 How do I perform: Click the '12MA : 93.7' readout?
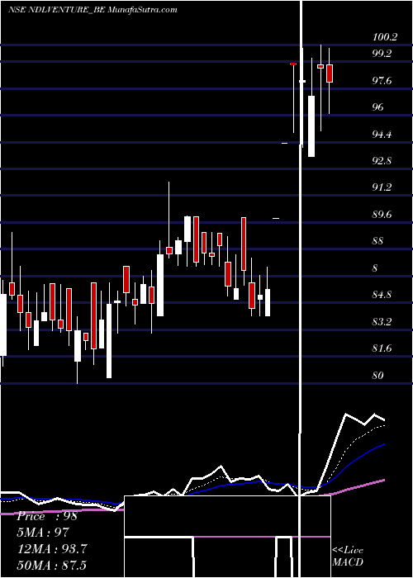(x=52, y=549)
